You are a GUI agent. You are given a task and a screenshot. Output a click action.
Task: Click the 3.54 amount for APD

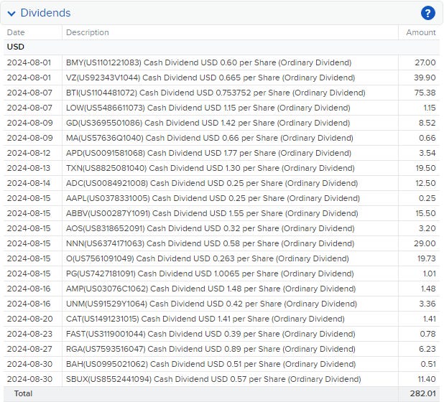(427, 153)
